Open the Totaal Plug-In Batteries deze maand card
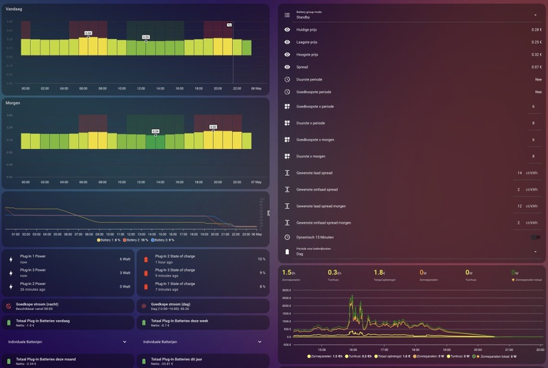Viewport: 548px width, 368px height. point(68,360)
